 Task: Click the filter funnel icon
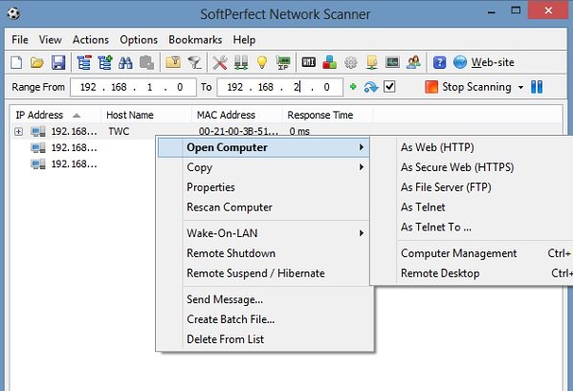tap(194, 63)
